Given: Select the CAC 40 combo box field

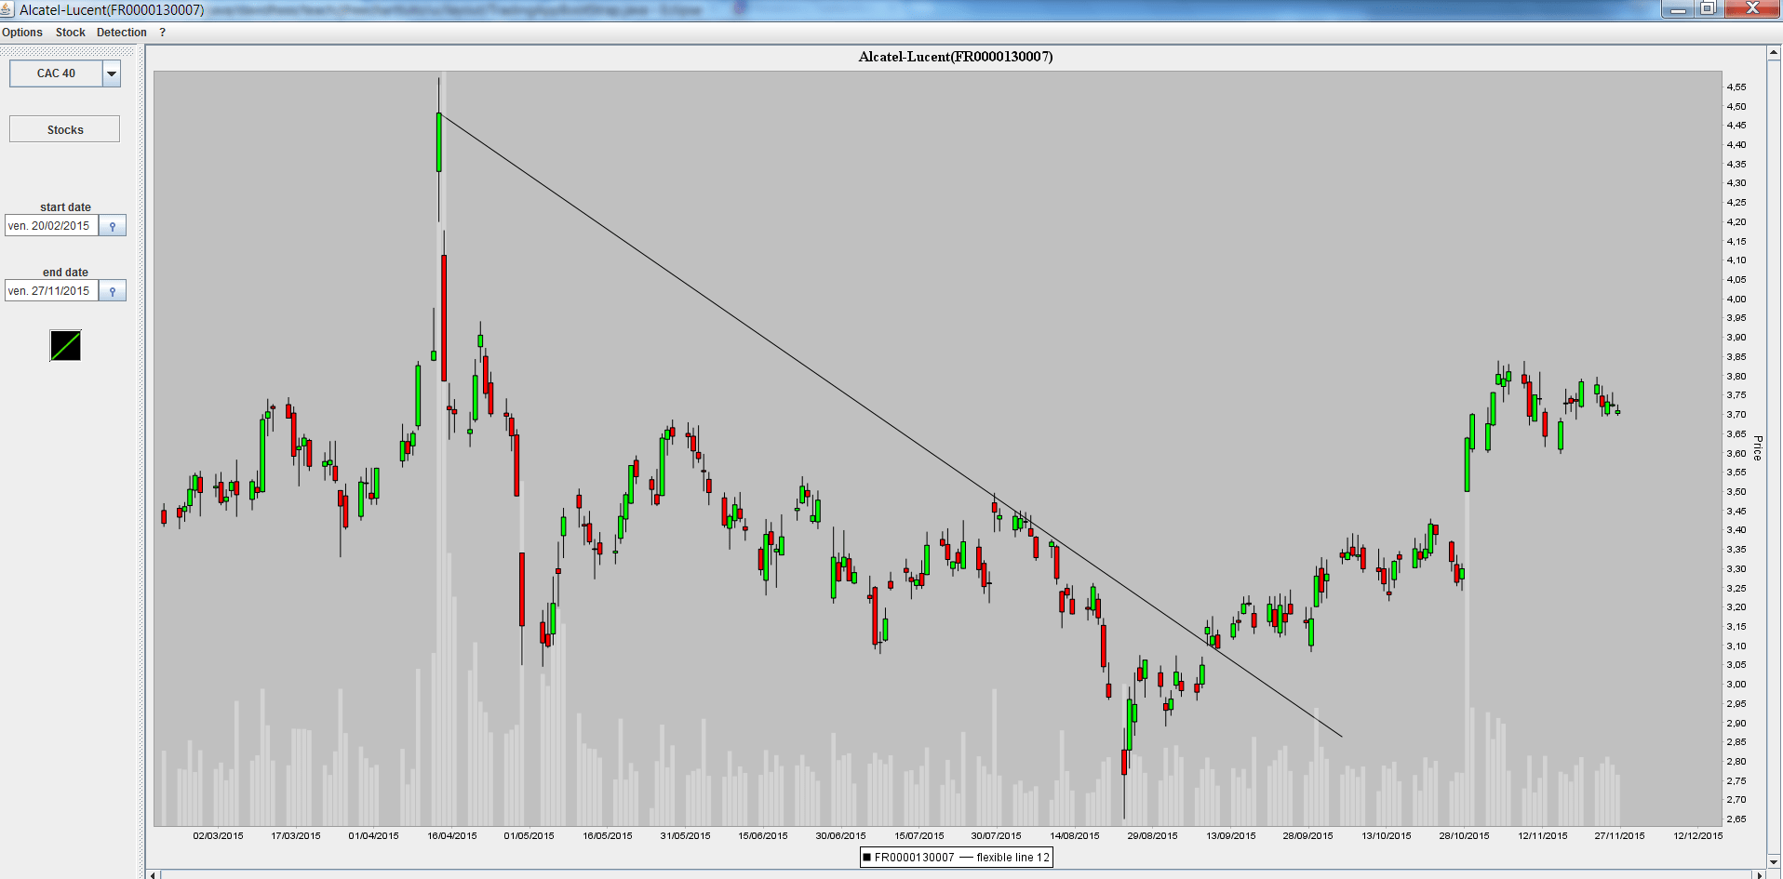Looking at the screenshot, I should pos(57,73).
